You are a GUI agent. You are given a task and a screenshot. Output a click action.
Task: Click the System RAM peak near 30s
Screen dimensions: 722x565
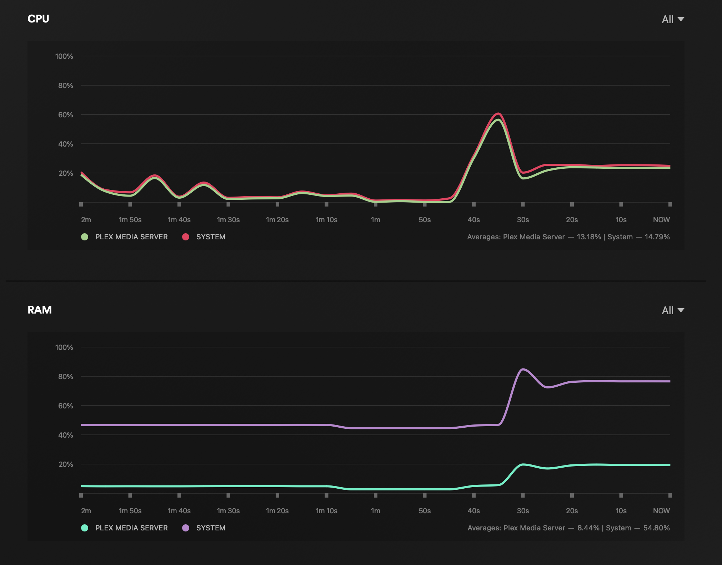click(523, 370)
